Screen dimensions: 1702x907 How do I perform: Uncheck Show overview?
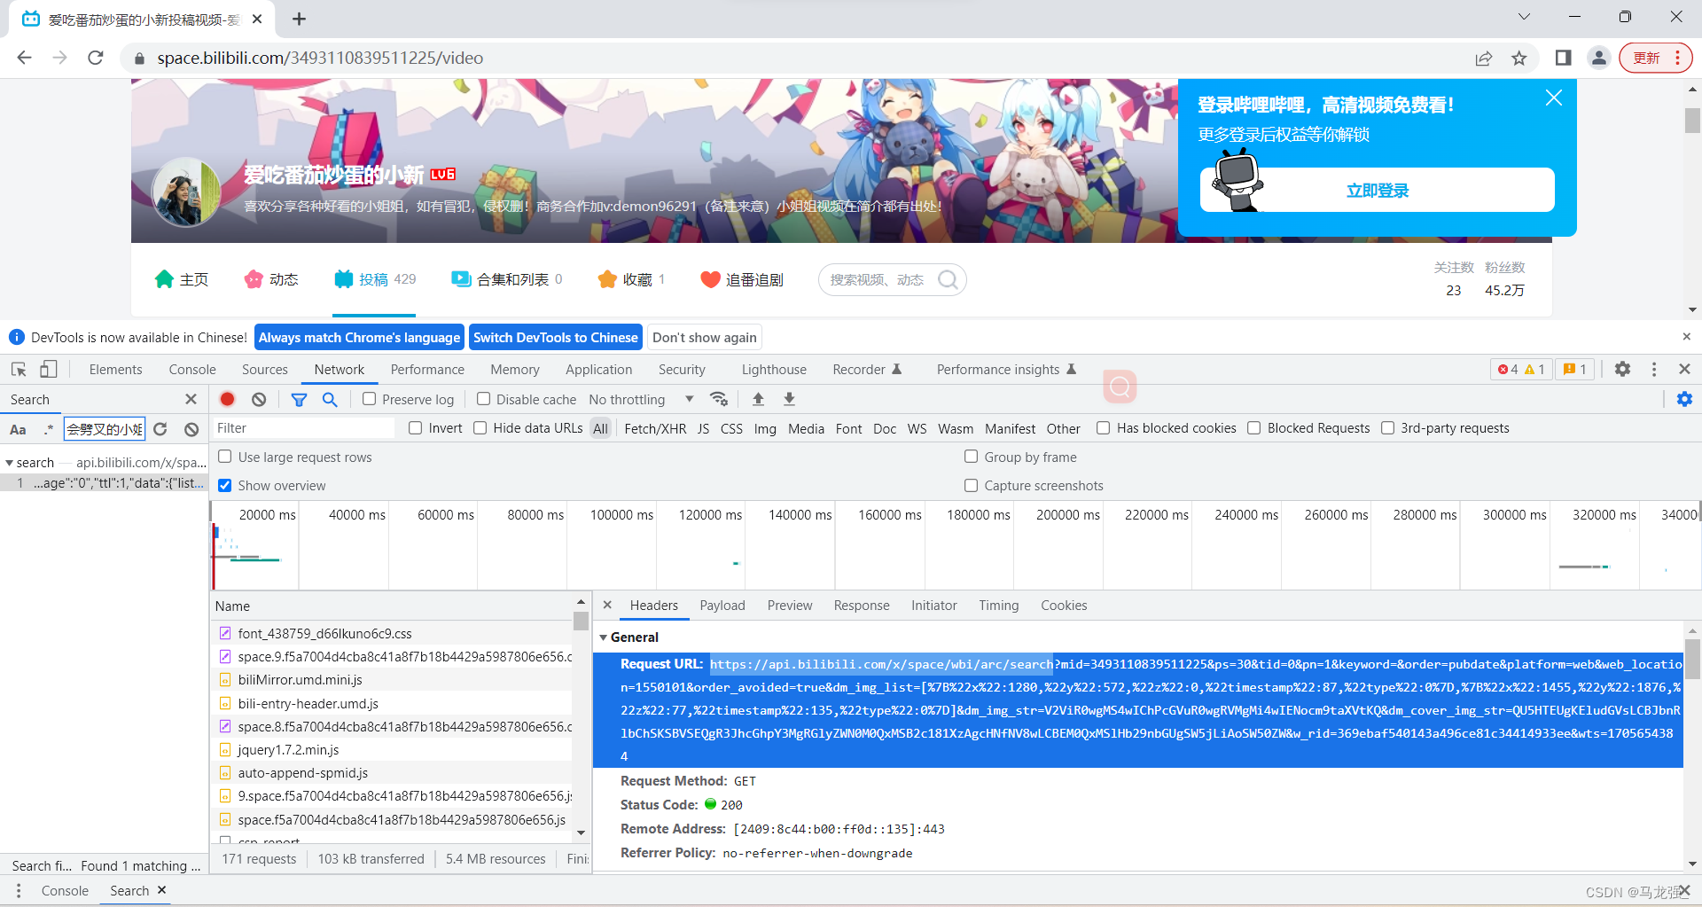click(x=225, y=485)
